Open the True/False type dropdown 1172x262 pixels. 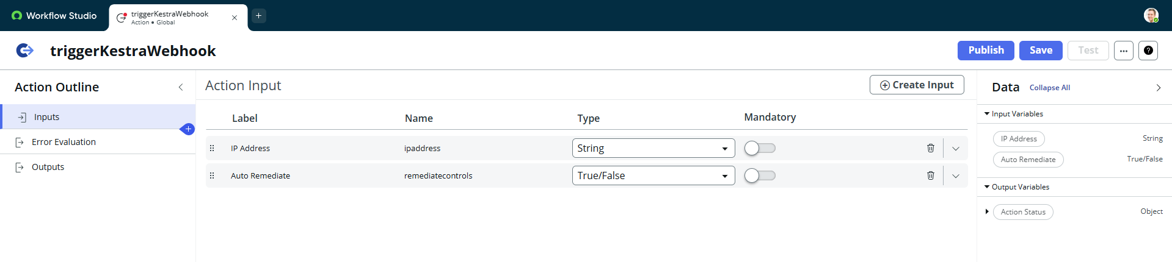click(653, 175)
